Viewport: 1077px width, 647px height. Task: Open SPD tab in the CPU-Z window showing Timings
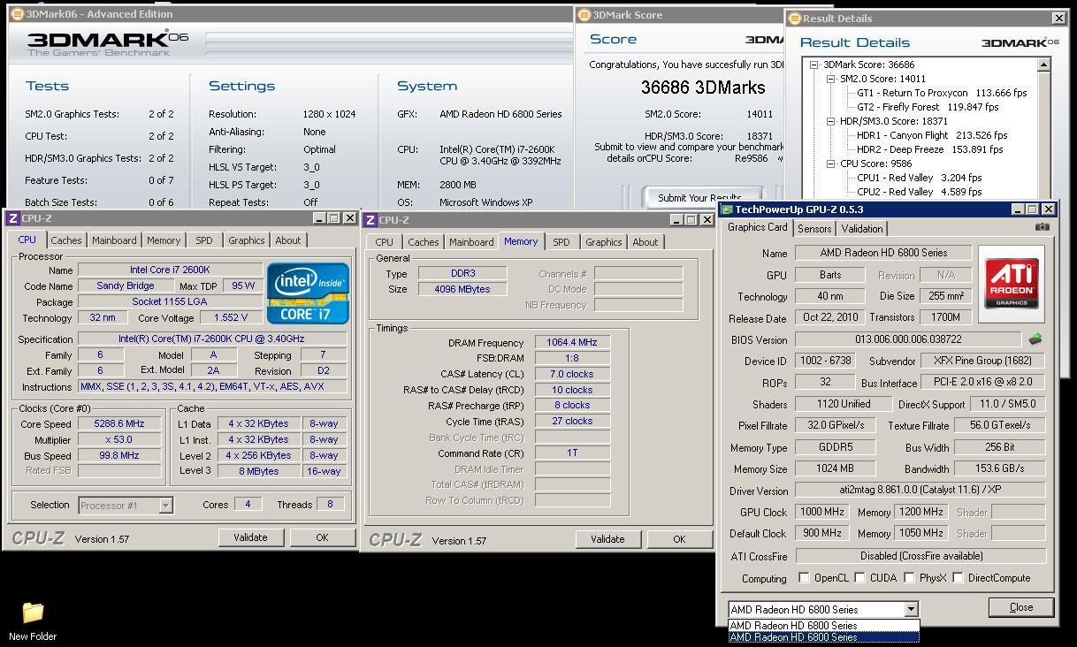pyautogui.click(x=561, y=242)
